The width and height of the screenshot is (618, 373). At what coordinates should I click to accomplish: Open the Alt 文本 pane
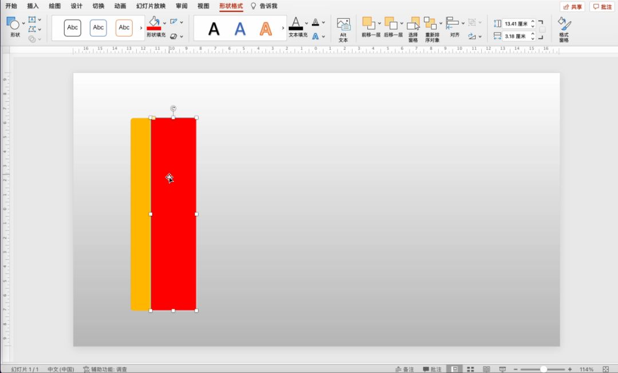point(343,30)
